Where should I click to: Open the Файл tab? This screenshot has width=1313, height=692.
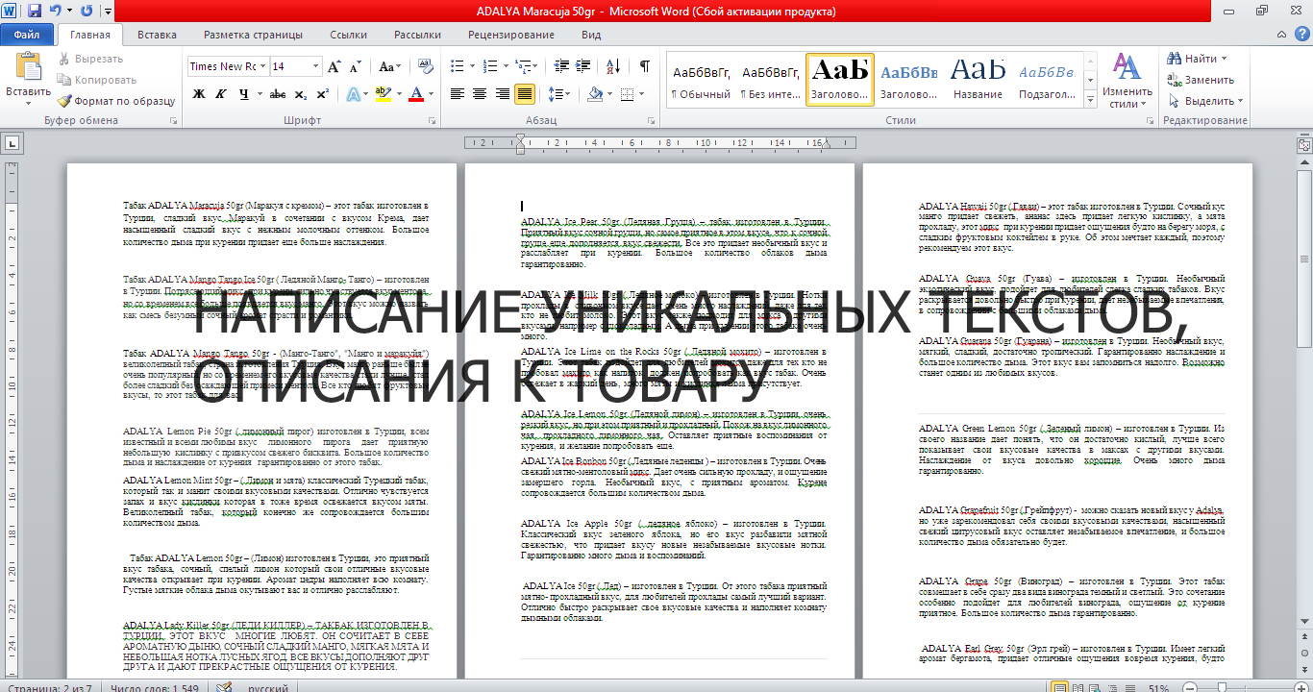(26, 35)
